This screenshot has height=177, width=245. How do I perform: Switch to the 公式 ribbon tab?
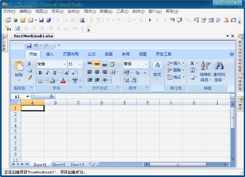pos(92,54)
